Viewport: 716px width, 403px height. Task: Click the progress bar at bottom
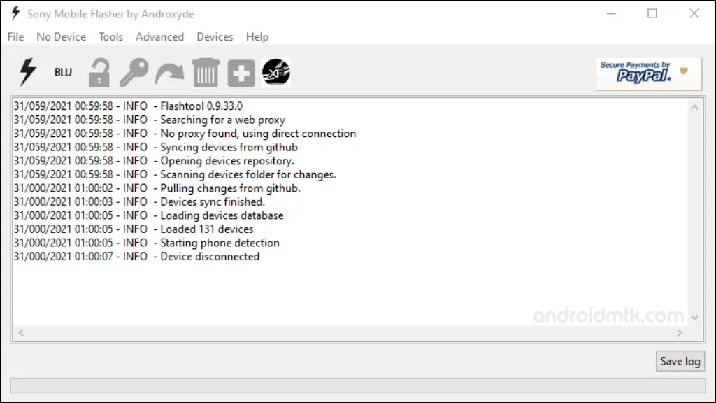pyautogui.click(x=358, y=386)
